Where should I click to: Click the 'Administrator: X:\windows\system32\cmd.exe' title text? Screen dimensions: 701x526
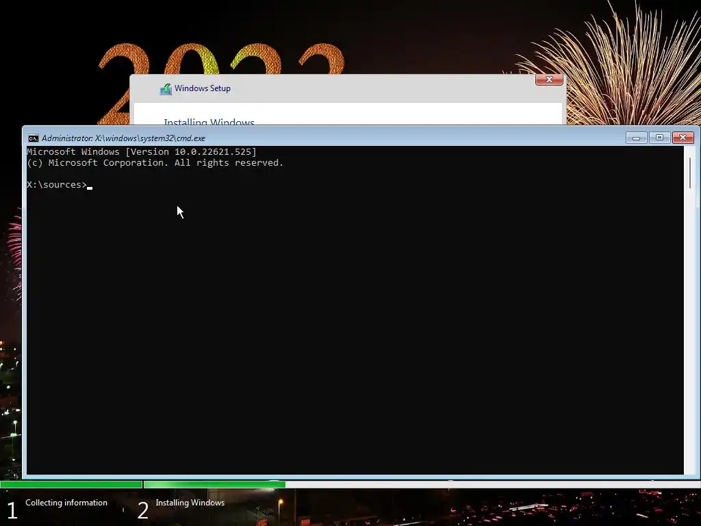click(x=123, y=138)
